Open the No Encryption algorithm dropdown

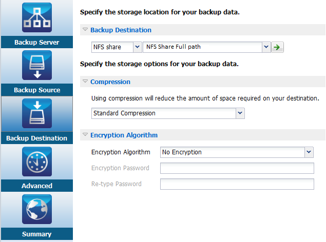[309, 152]
